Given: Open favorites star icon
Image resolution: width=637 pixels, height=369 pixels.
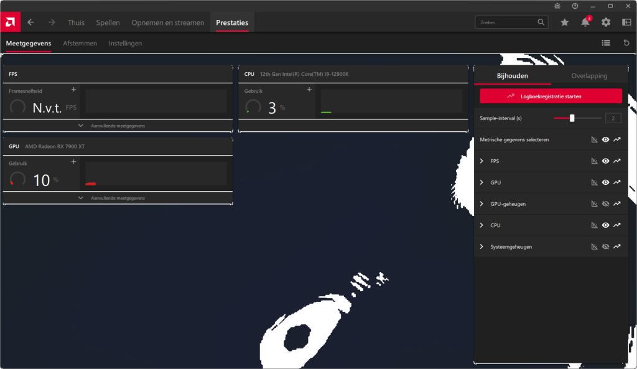Looking at the screenshot, I should coord(565,22).
